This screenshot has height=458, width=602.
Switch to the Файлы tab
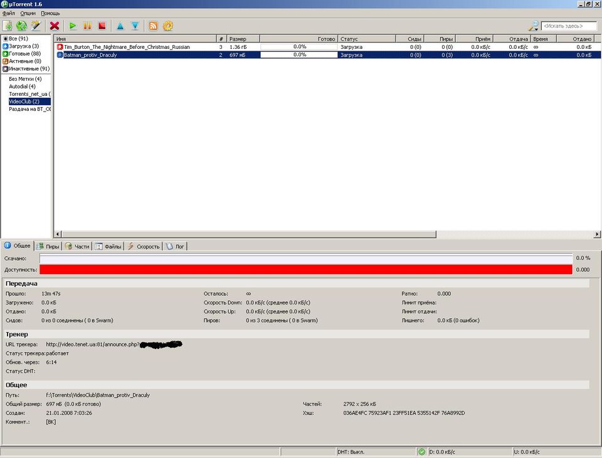(x=108, y=247)
